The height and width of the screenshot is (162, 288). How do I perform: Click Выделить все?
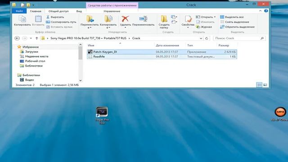pyautogui.click(x=232, y=17)
